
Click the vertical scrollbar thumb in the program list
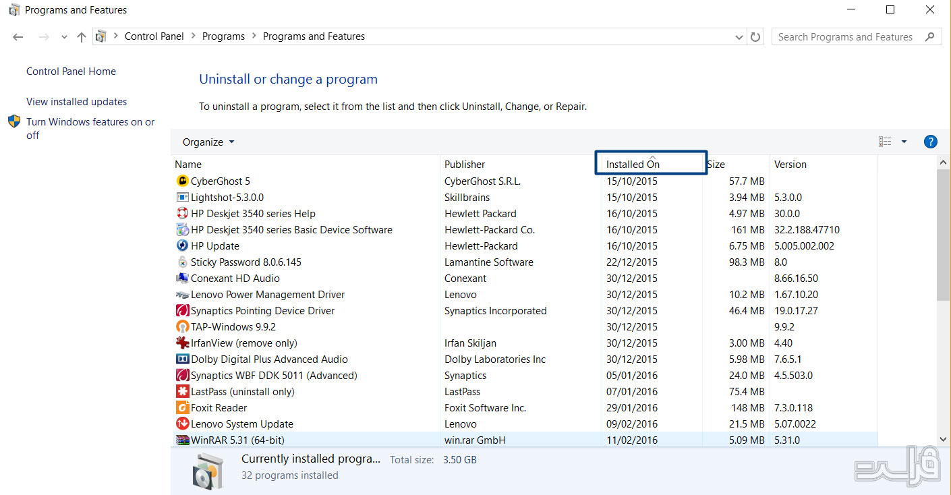click(944, 235)
